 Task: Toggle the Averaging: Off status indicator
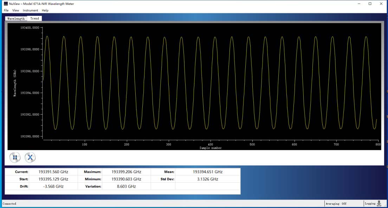(336, 203)
